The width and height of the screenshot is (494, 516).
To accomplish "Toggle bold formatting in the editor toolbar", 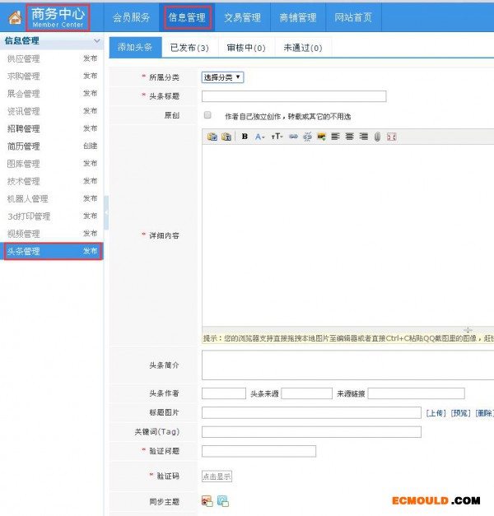I will 245,137.
